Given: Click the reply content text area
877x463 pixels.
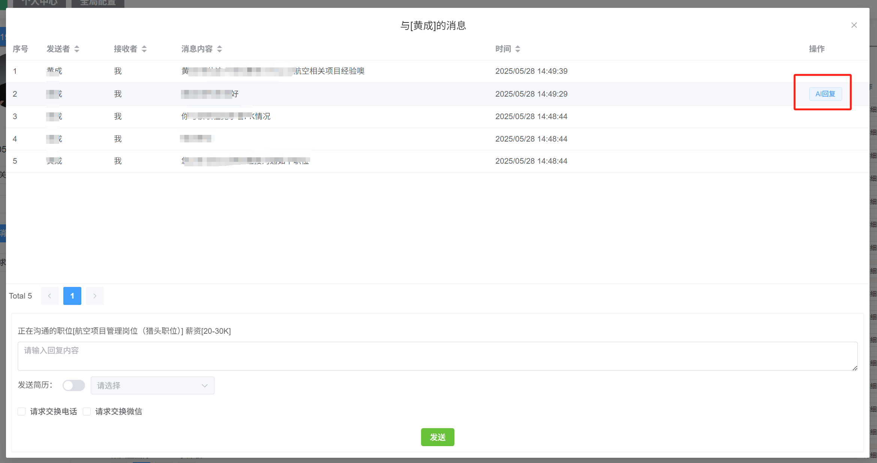Looking at the screenshot, I should (x=437, y=356).
